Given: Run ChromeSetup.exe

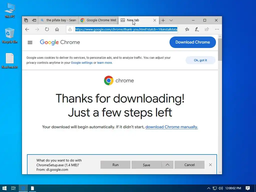Looking at the screenshot, I should pyautogui.click(x=115, y=165).
